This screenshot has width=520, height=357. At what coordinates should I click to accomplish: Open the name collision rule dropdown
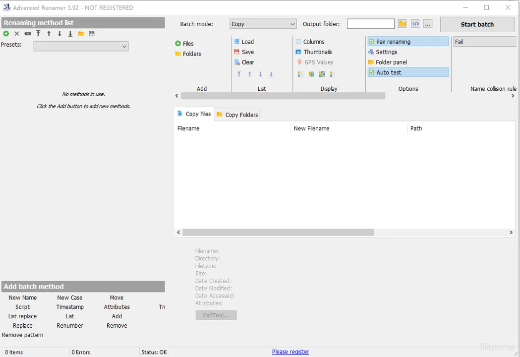(485, 42)
